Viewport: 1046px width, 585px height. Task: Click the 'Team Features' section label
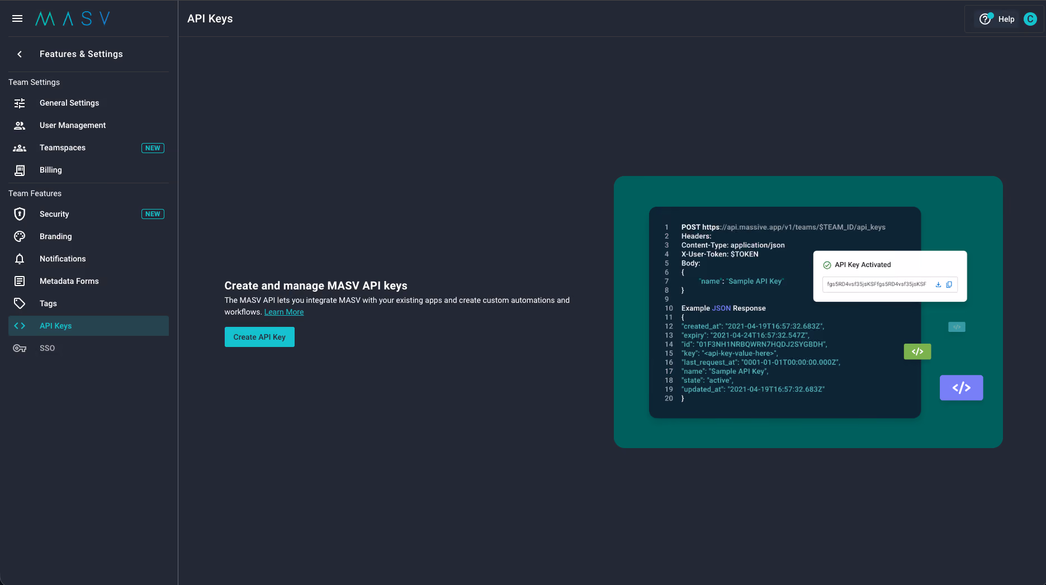35,193
